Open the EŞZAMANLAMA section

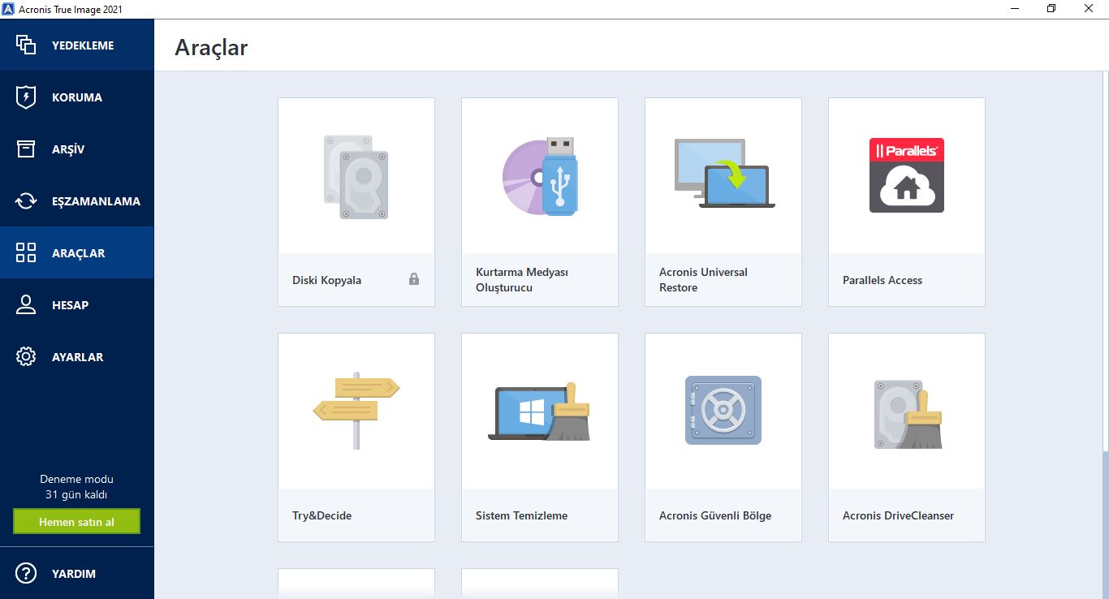coord(96,201)
